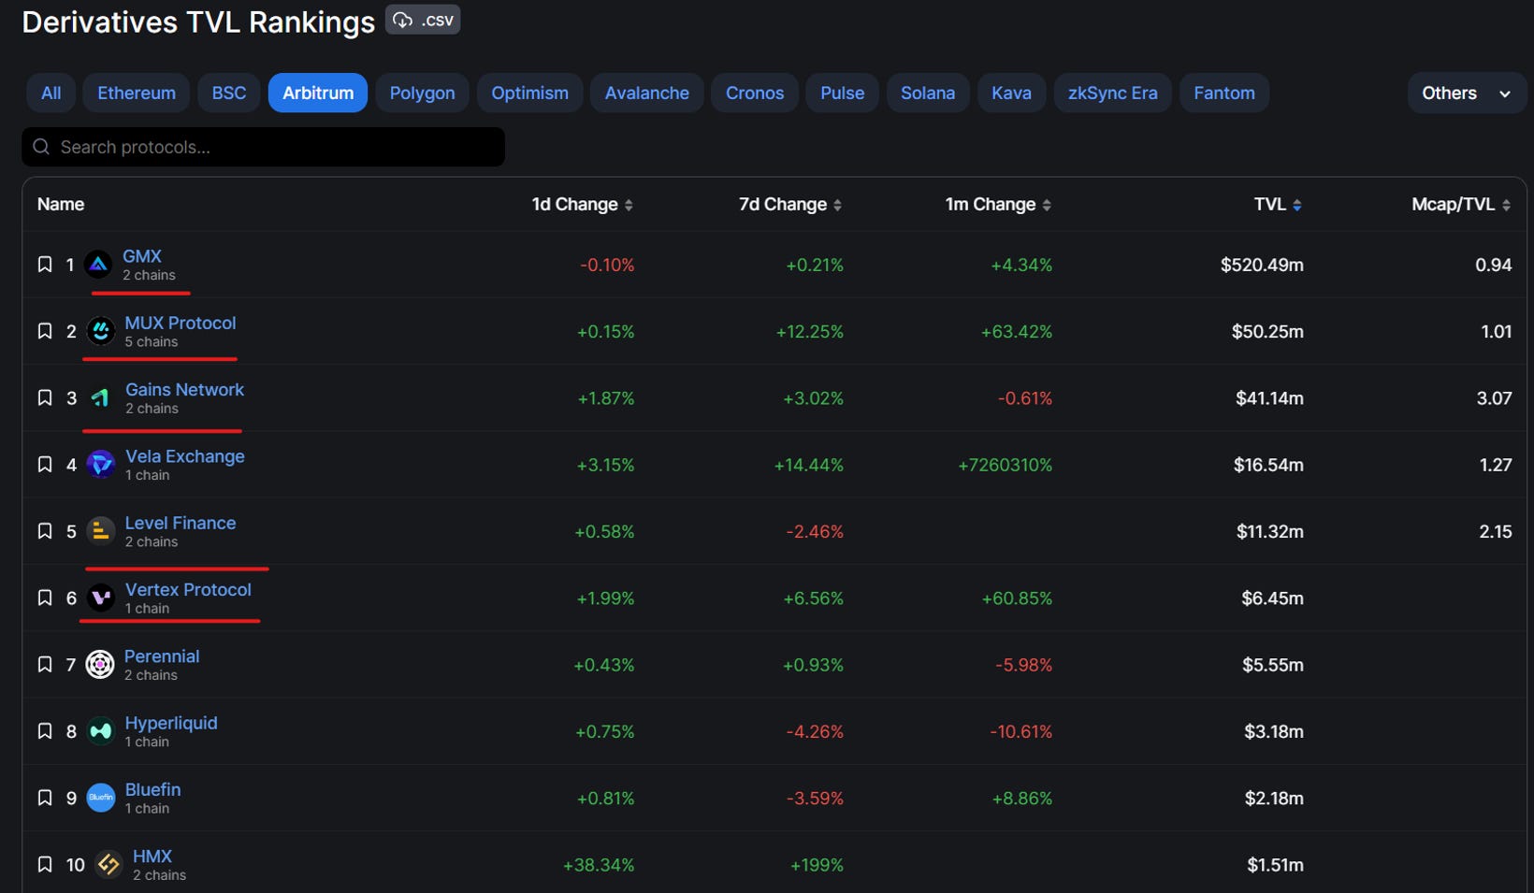Screen dimensions: 1534x893
Task: Filter by BSC chain
Action: (x=229, y=94)
